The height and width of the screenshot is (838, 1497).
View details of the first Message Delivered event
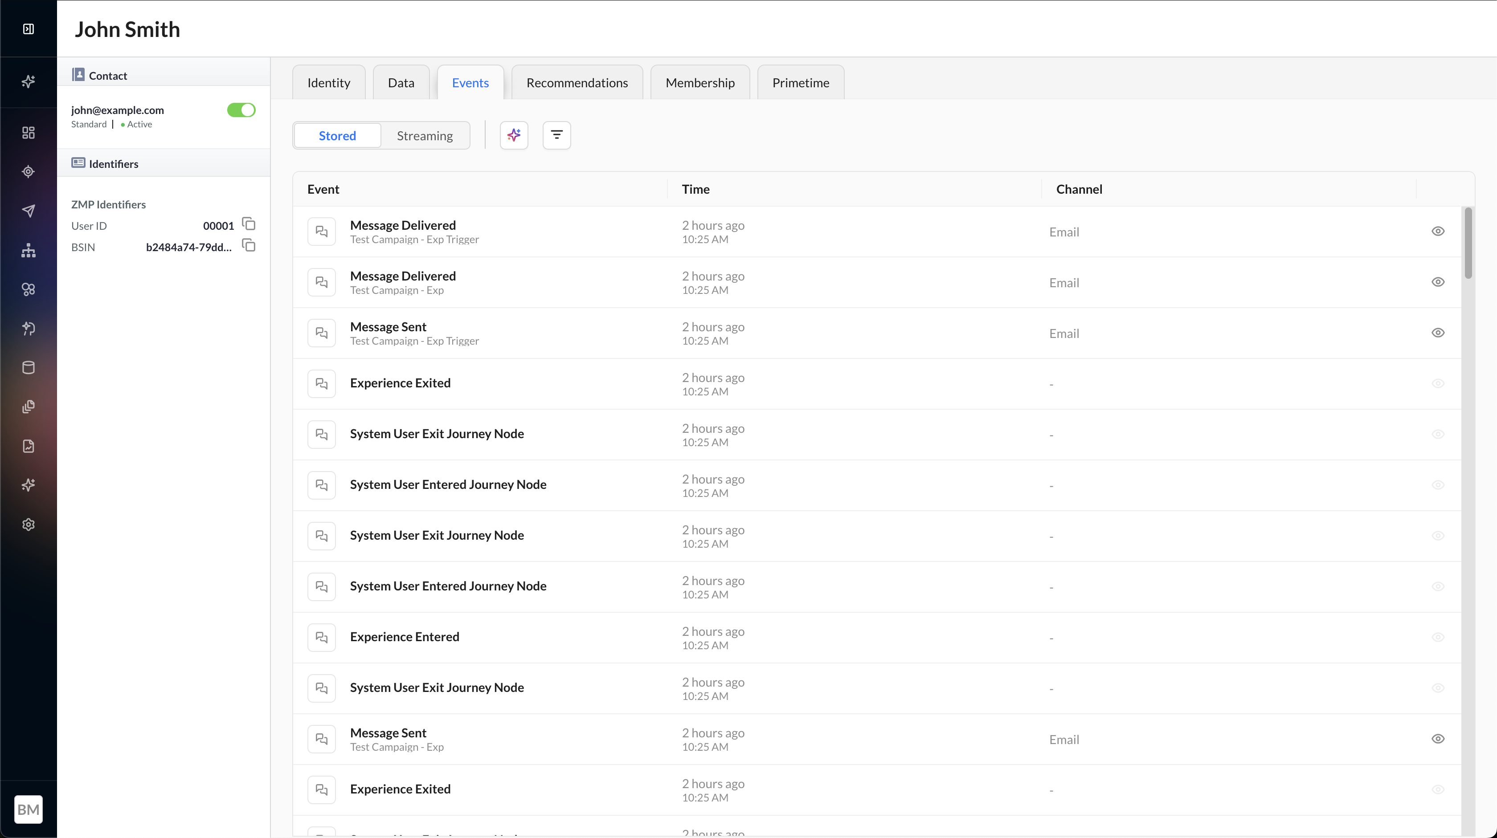click(1437, 231)
